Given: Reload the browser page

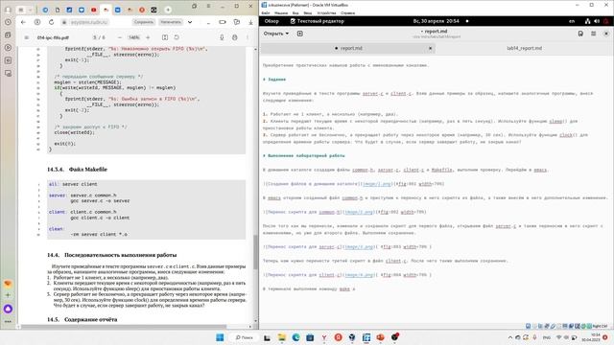Looking at the screenshot, I should point(51,22).
